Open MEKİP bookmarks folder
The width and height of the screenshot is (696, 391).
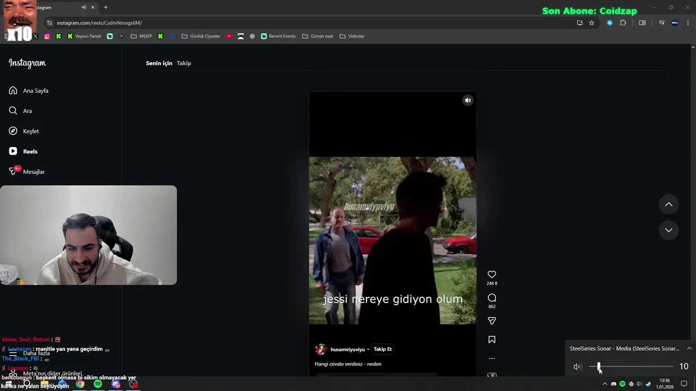(x=141, y=36)
